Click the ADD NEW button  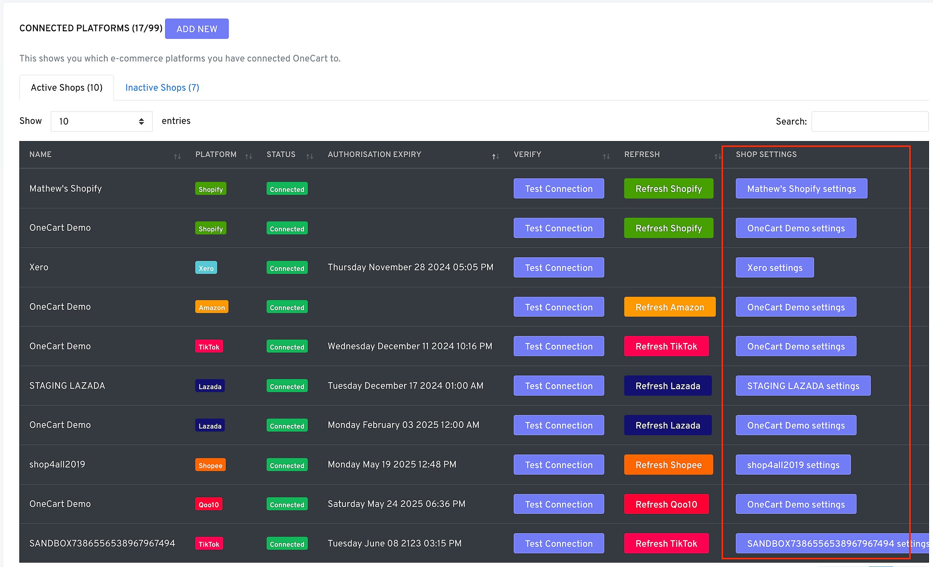point(196,29)
